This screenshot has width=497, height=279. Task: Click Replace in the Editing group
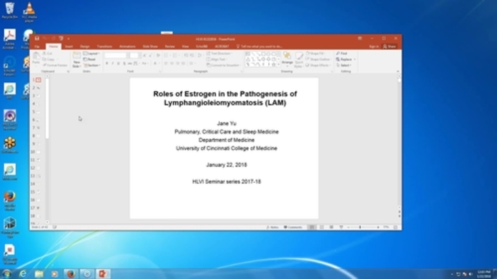pos(346,59)
